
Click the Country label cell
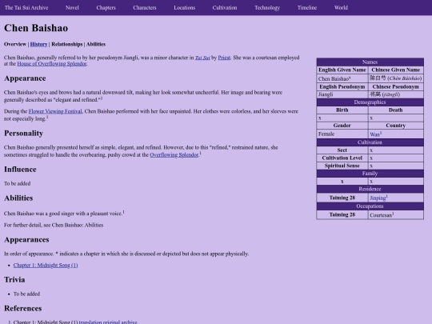tap(396, 126)
